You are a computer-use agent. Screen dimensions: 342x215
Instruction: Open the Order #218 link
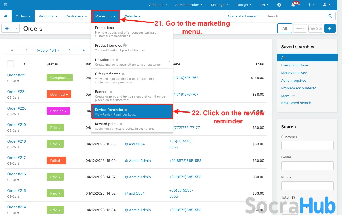click(x=17, y=141)
